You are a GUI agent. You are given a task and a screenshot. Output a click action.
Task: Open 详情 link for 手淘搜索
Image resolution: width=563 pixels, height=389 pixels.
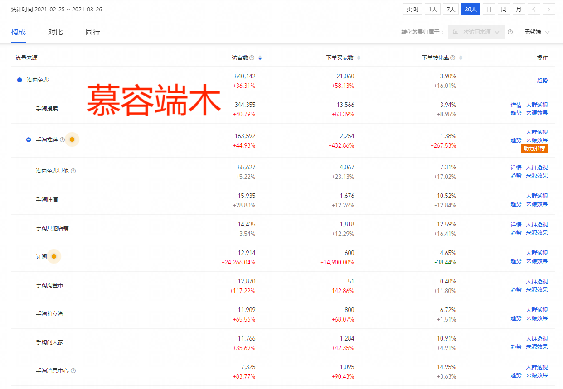516,105
